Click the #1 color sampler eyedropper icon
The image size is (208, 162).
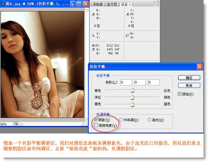[x=93, y=50]
